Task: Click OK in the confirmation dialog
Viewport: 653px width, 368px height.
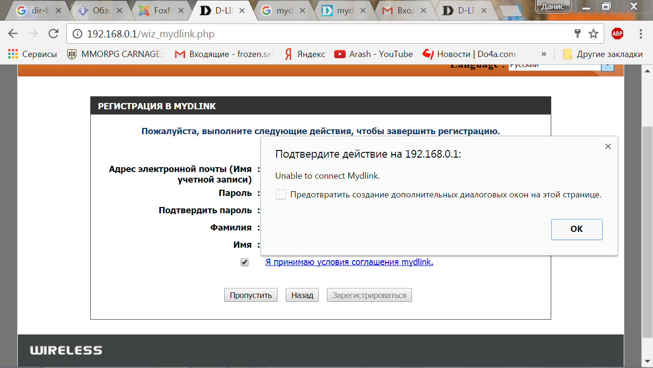Action: 577,229
